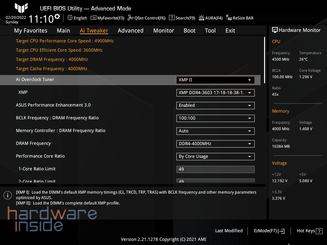Viewport: 327px width, 245px height.
Task: Toggle the ReSize BAR icon
Action: click(229, 18)
